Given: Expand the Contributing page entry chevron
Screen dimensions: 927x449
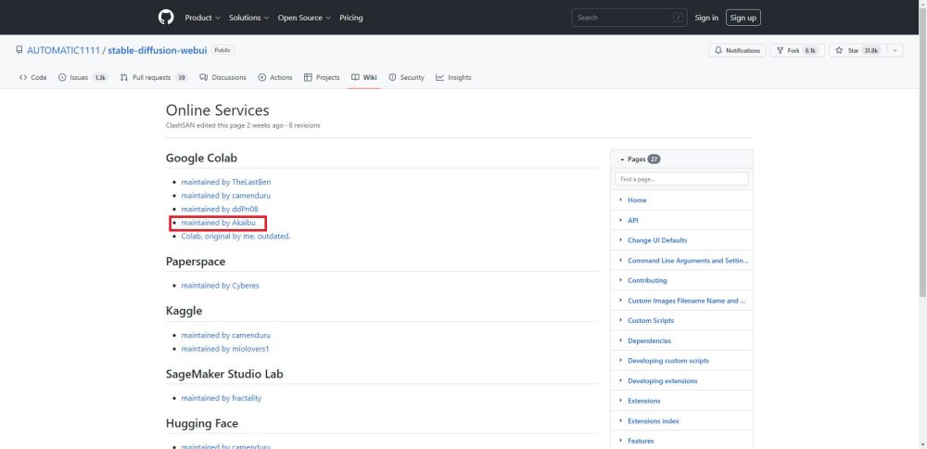Looking at the screenshot, I should (x=620, y=280).
